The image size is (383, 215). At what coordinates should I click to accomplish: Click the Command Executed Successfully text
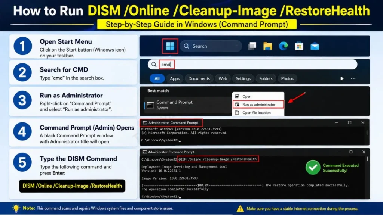point(340,168)
